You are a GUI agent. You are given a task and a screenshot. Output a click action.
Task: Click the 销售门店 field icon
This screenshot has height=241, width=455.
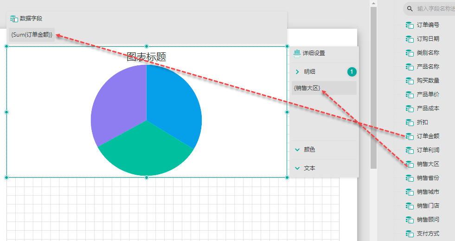tap(410, 206)
